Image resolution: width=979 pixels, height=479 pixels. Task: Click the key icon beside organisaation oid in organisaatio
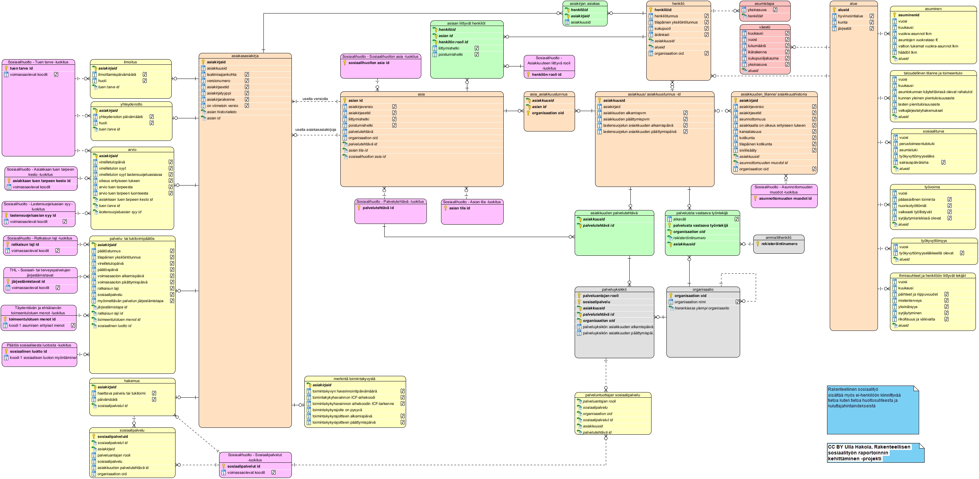pyautogui.click(x=671, y=296)
